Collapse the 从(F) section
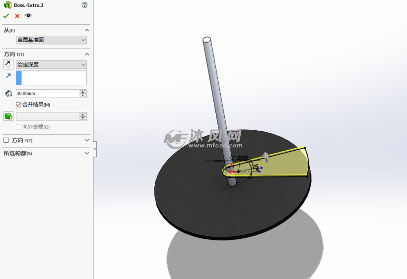This screenshot has height=279, width=407. tap(87, 30)
